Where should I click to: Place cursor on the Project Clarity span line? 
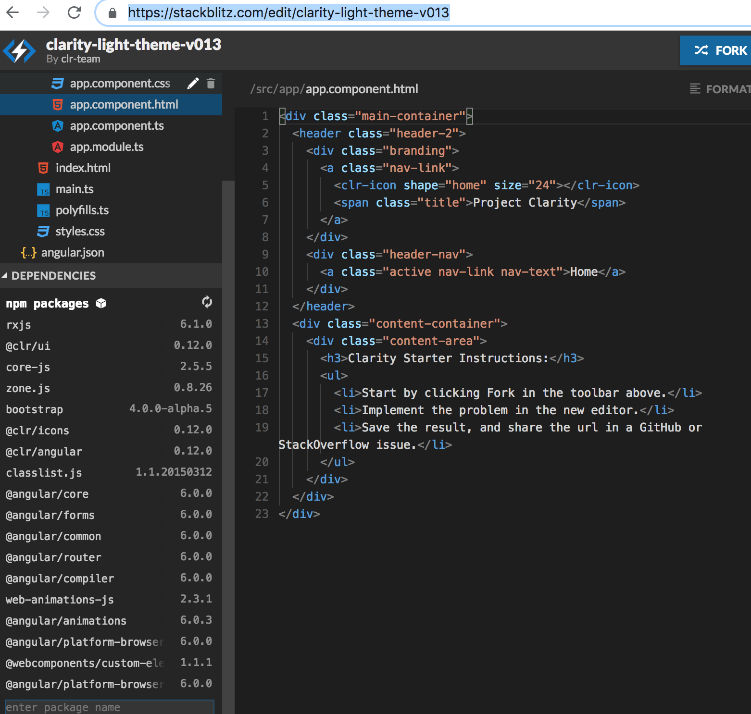tap(480, 203)
